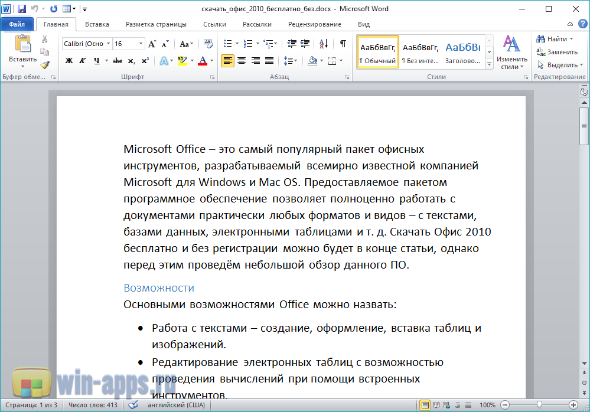Toggle italic formatting (К)

tap(83, 60)
